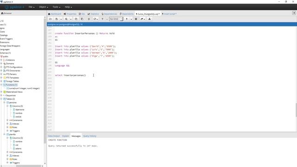The width and height of the screenshot is (297, 167).
Task: Click the select insertarpersonas() line in editor
Action: click(x=70, y=75)
